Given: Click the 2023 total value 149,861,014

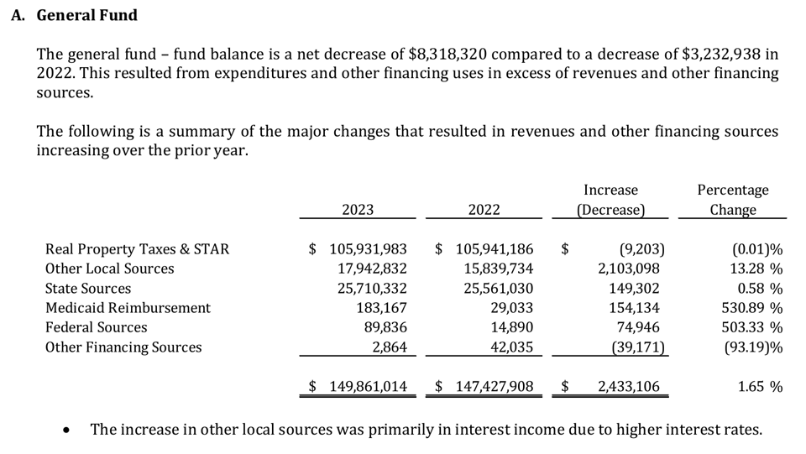Looking at the screenshot, I should pos(368,387).
